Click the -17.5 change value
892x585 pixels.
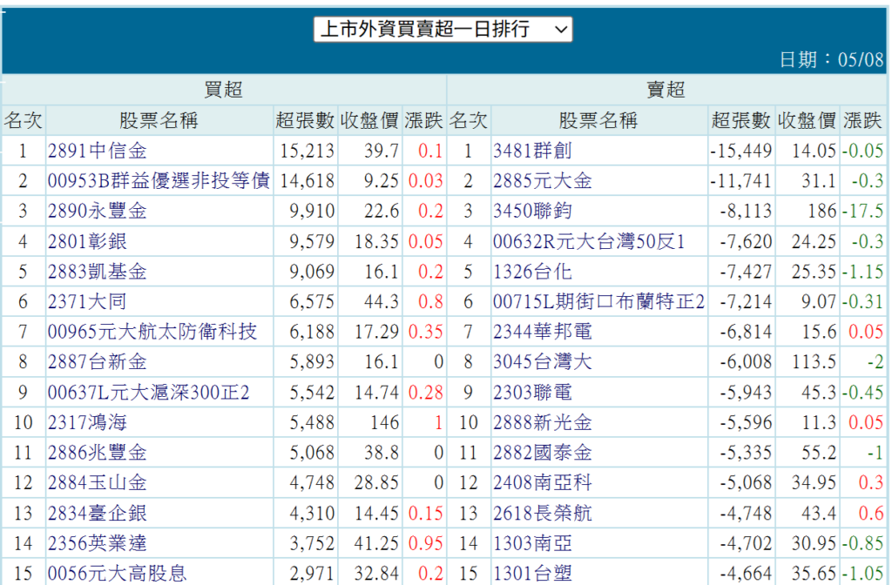[863, 211]
